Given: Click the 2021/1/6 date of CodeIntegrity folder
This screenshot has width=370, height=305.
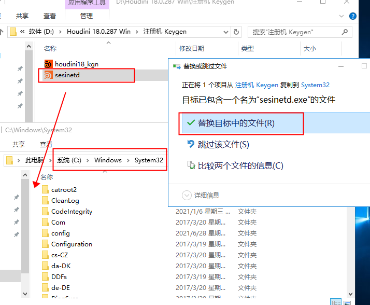Looking at the screenshot, I should [203, 212].
